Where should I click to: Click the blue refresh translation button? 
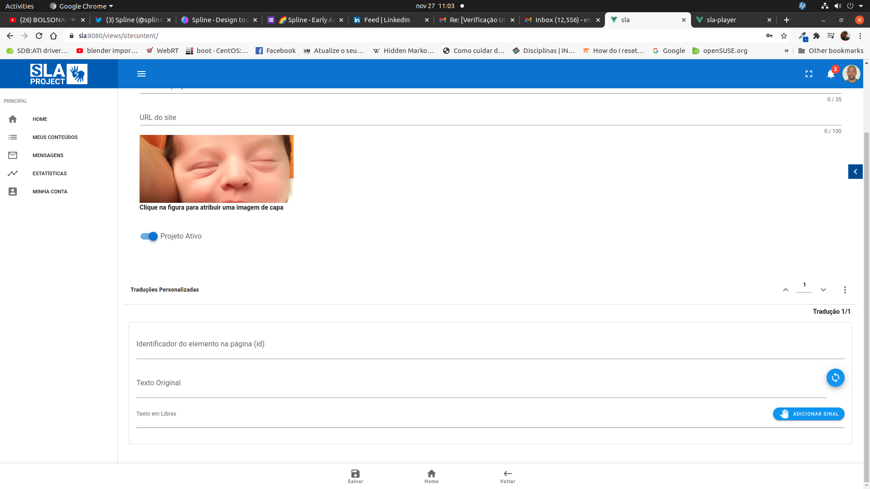click(835, 378)
